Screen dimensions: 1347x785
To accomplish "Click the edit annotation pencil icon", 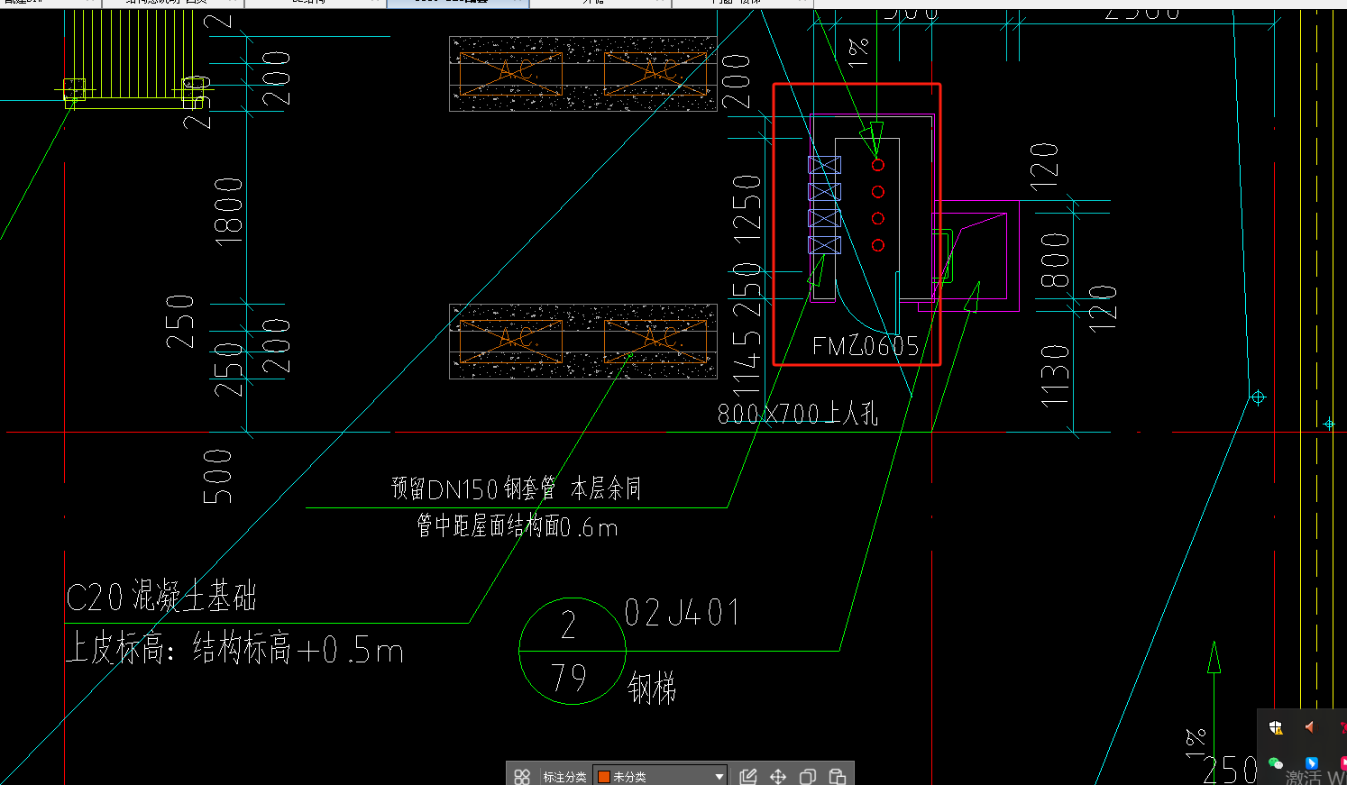I will point(747,776).
